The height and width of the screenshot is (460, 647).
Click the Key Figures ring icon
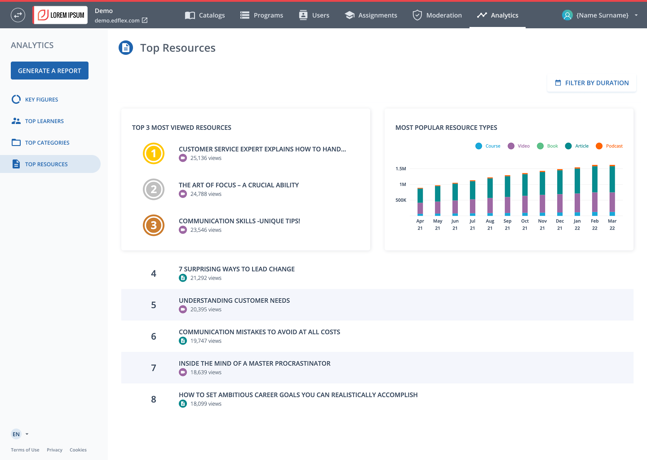(16, 99)
